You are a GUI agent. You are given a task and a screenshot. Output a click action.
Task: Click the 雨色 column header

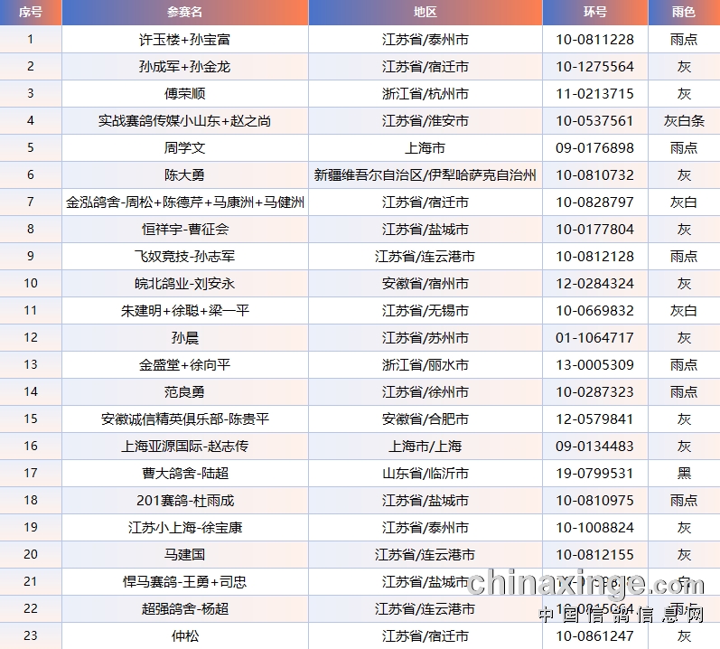click(x=684, y=13)
